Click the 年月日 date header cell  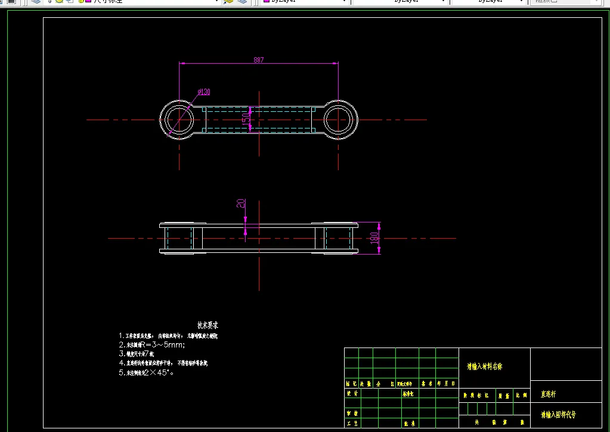tap(446, 383)
